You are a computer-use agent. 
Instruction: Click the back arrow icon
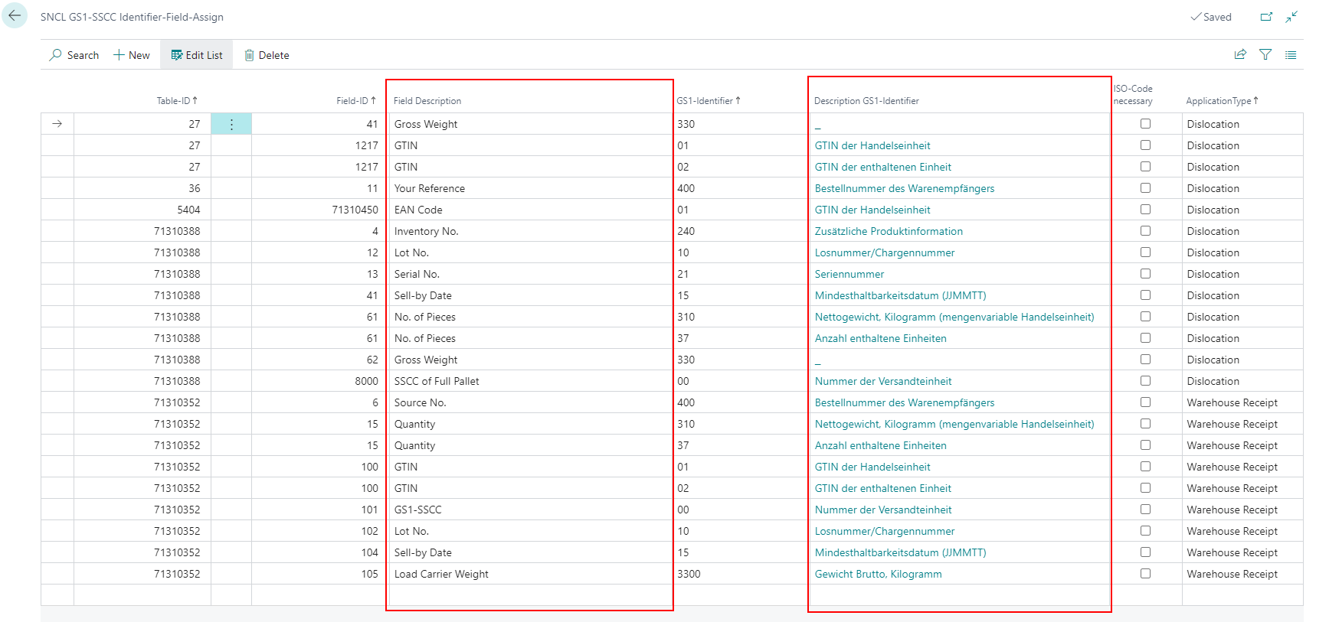(15, 16)
